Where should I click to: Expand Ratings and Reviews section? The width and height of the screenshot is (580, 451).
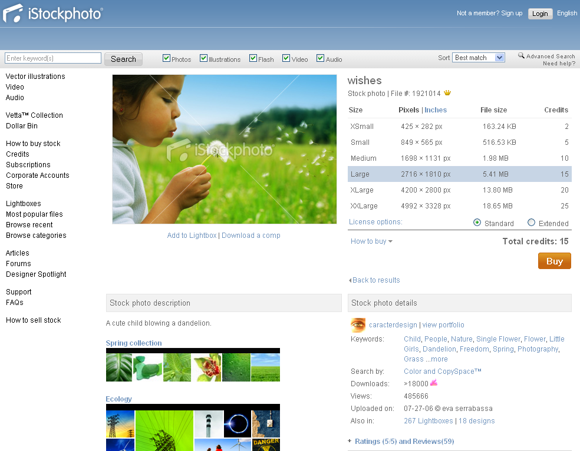click(404, 442)
